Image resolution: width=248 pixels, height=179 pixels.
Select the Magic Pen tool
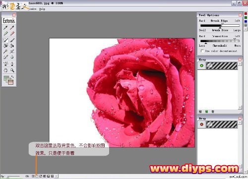click(x=12, y=52)
